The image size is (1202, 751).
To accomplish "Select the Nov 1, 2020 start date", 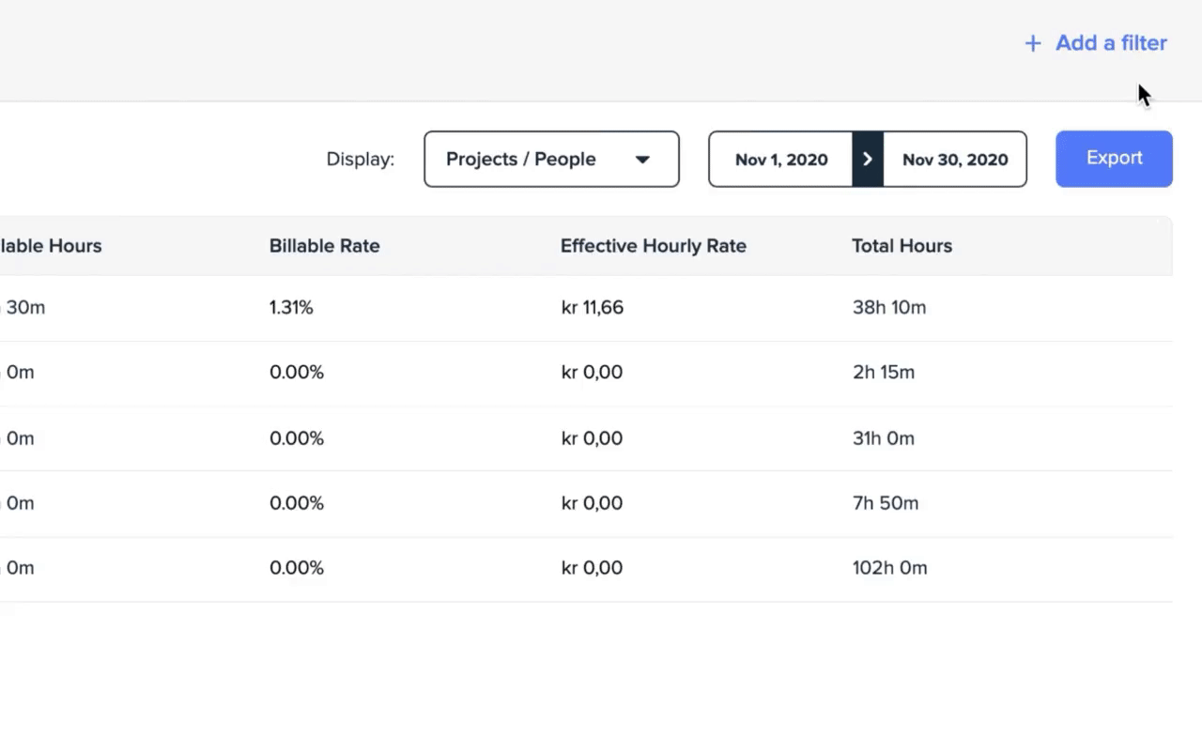I will tap(780, 160).
